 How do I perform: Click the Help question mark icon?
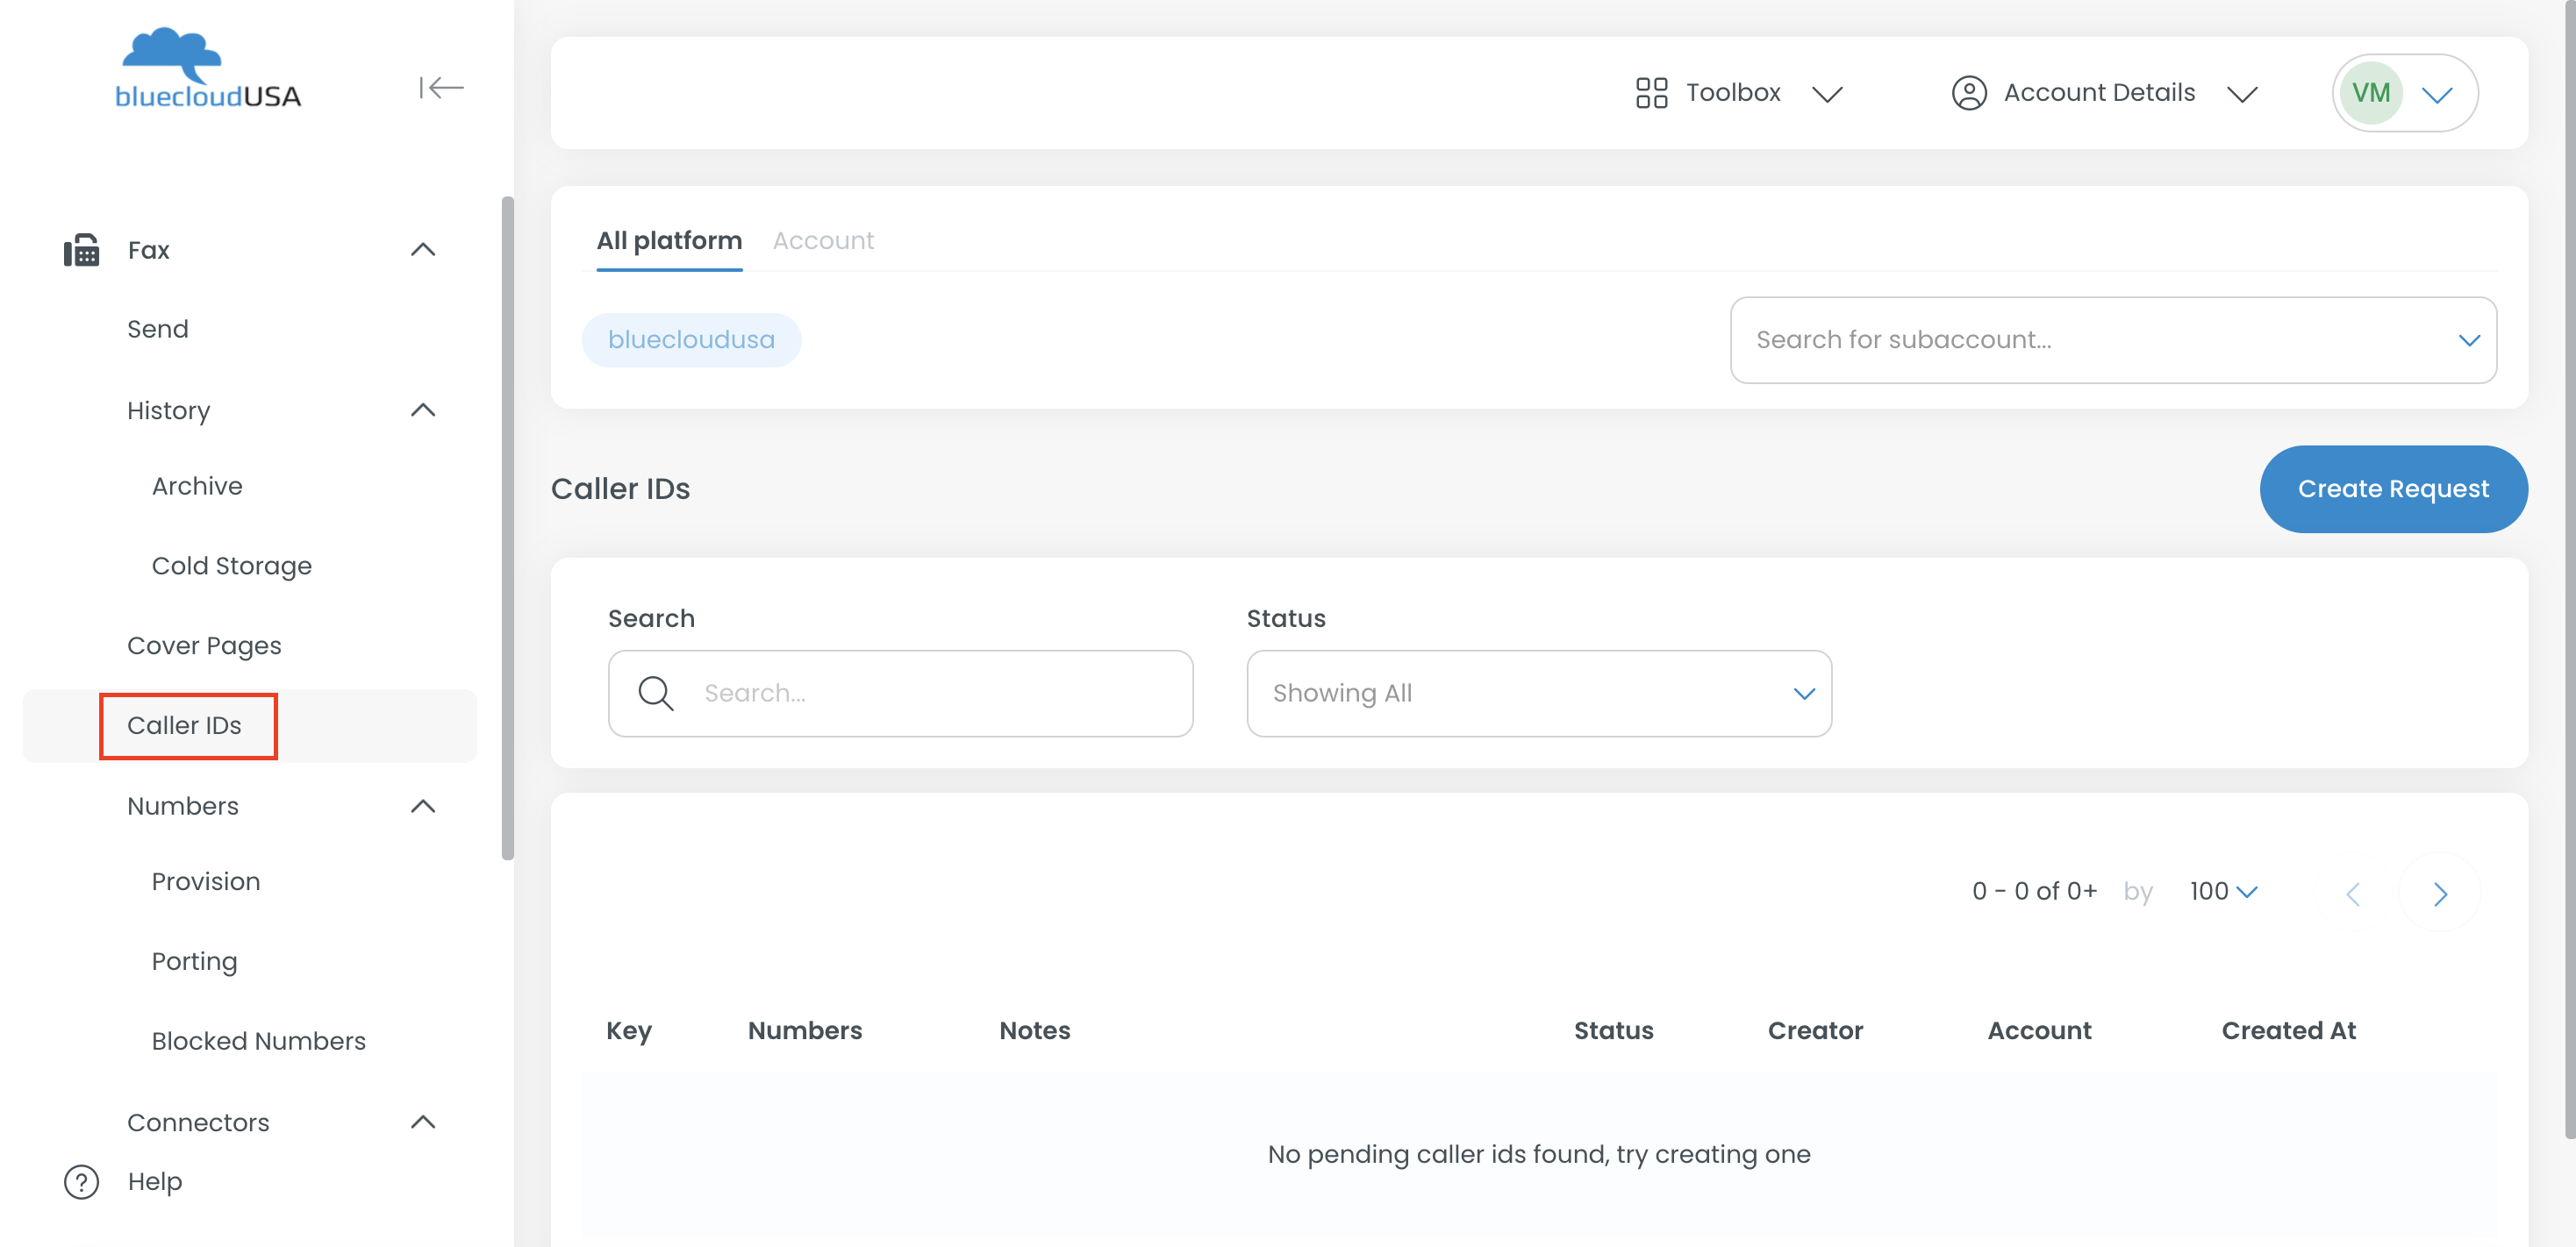coord(82,1181)
